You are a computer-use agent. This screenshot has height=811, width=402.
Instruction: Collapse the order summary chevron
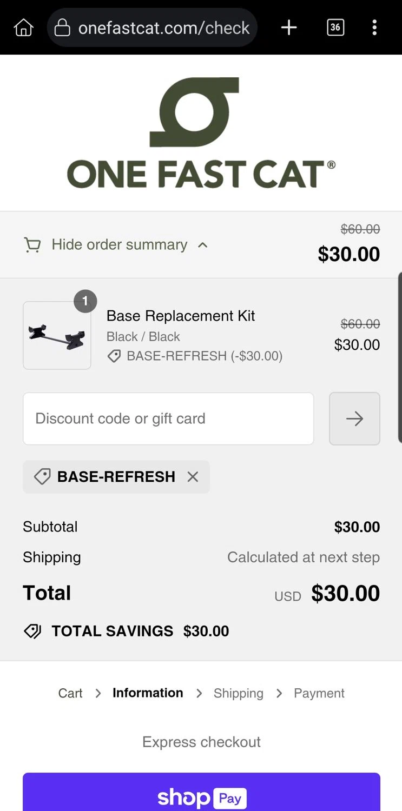[x=203, y=245]
